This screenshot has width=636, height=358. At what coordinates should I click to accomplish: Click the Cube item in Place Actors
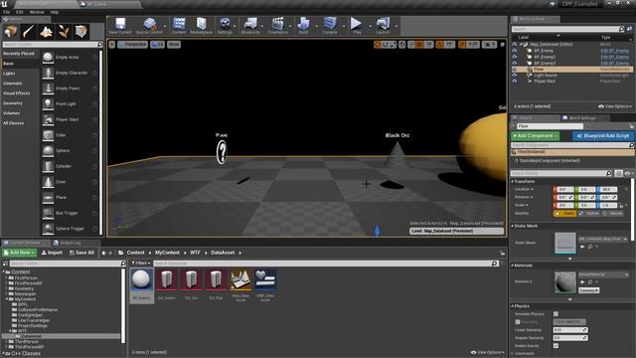tap(70, 135)
